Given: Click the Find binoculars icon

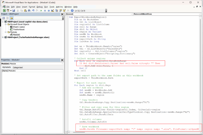Looking at the screenshot, I should (29, 11).
